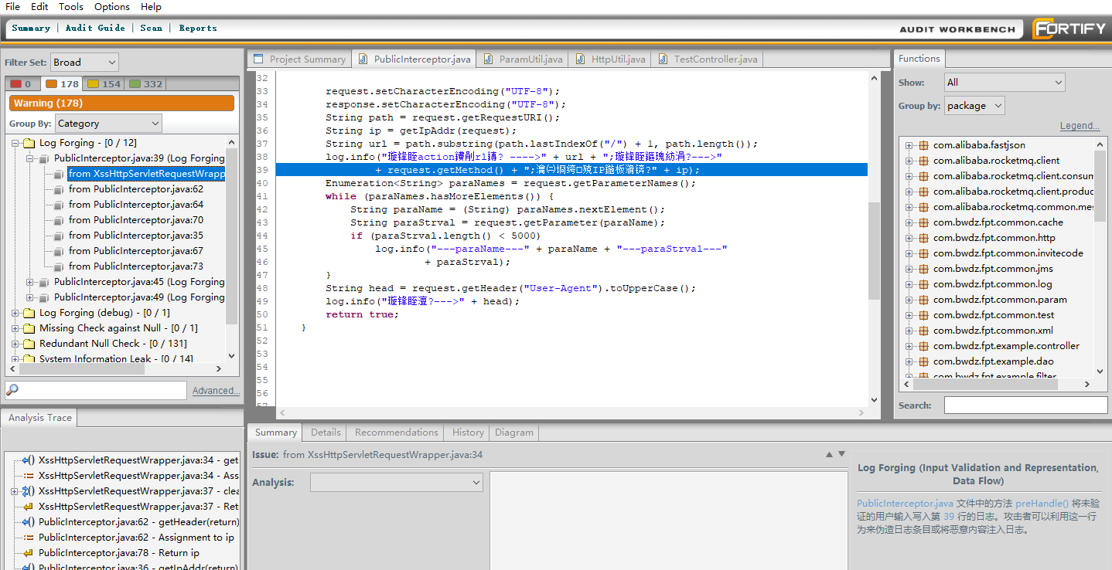Click the com.bwdz.fpt.common.jms package icon
1112x570 pixels.
923,269
